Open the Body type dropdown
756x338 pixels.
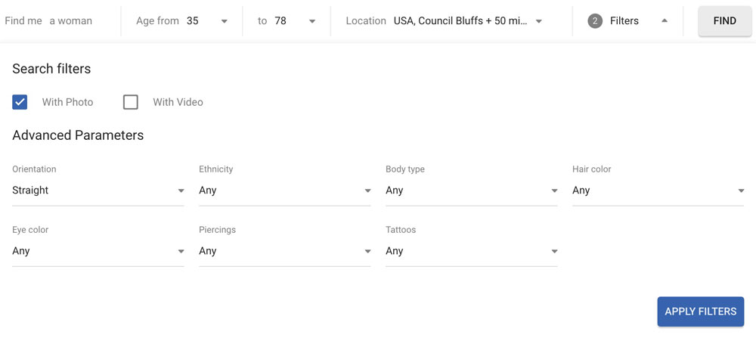472,191
